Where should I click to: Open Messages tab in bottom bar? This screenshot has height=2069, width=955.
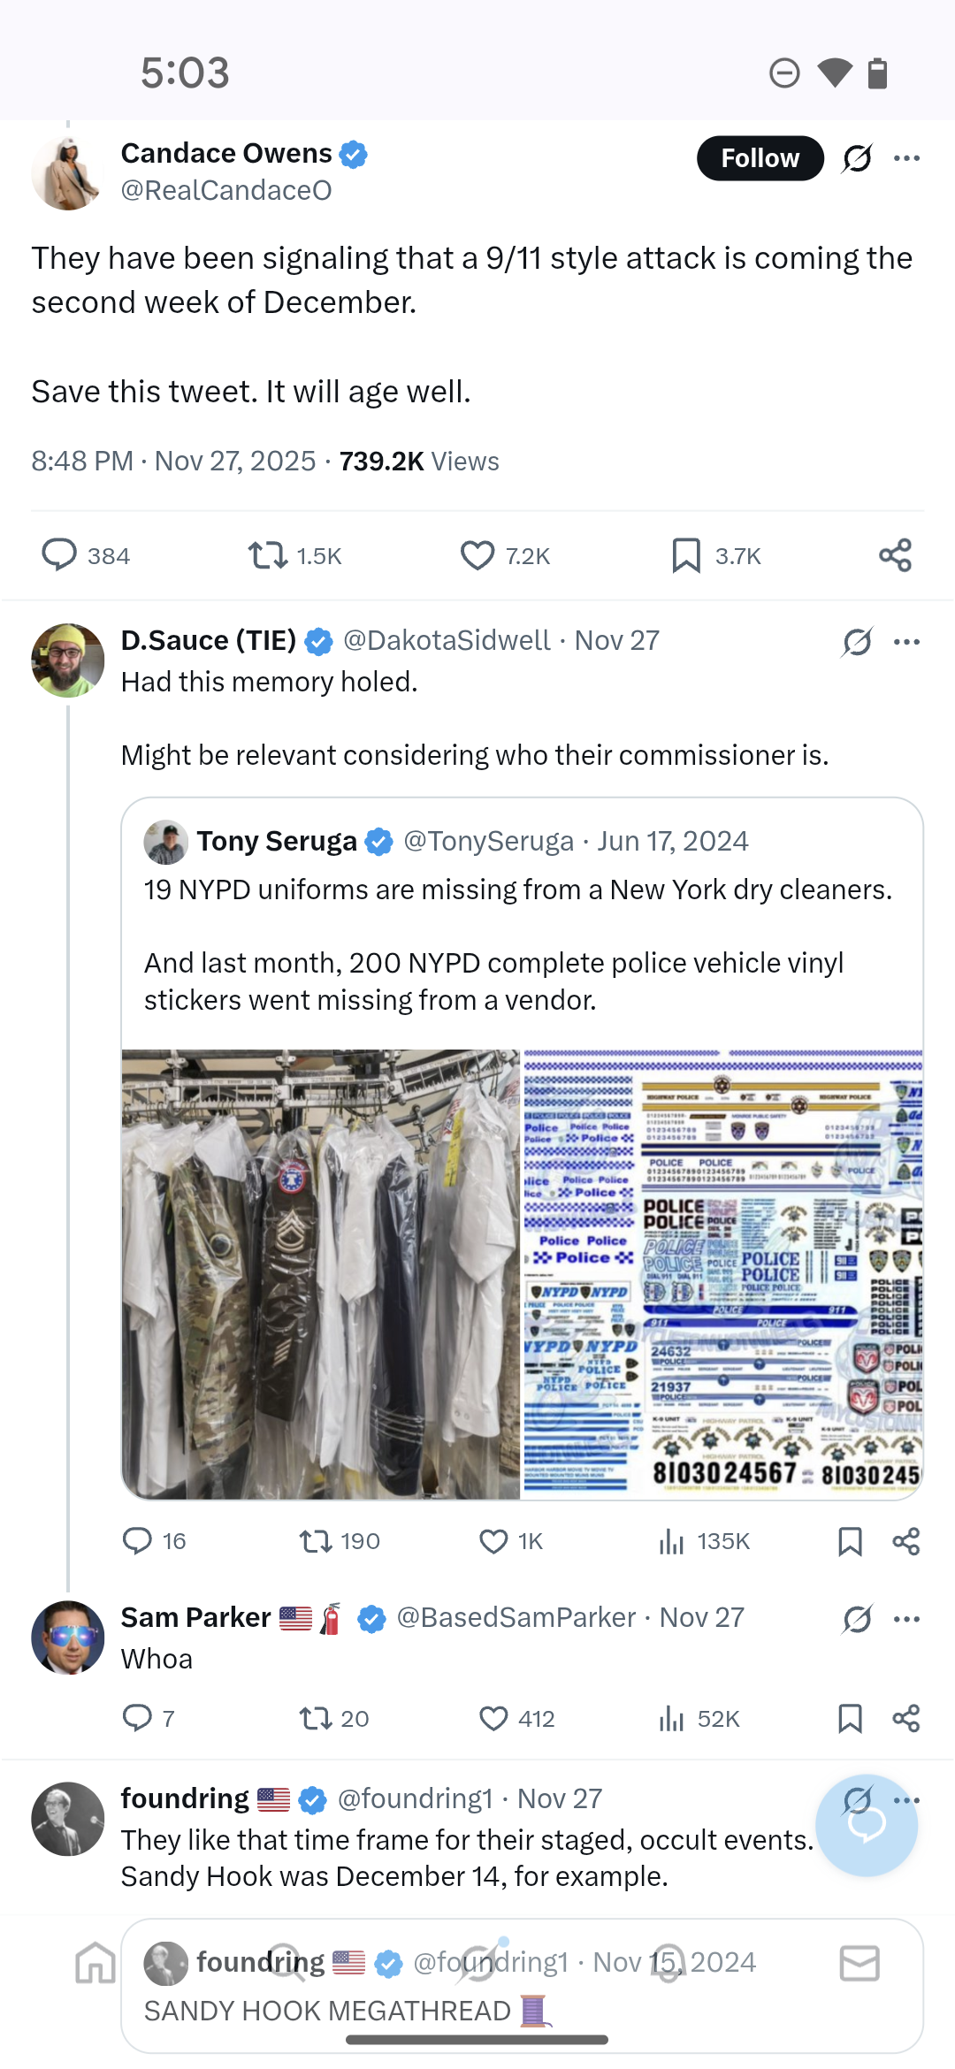(x=859, y=1963)
